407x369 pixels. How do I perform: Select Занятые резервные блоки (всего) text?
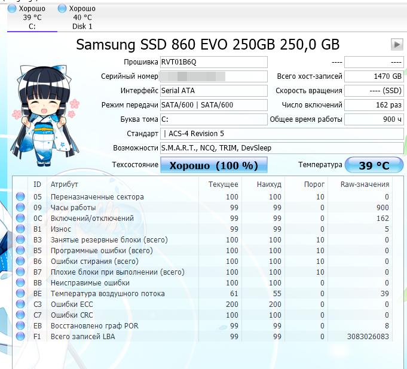point(109,240)
